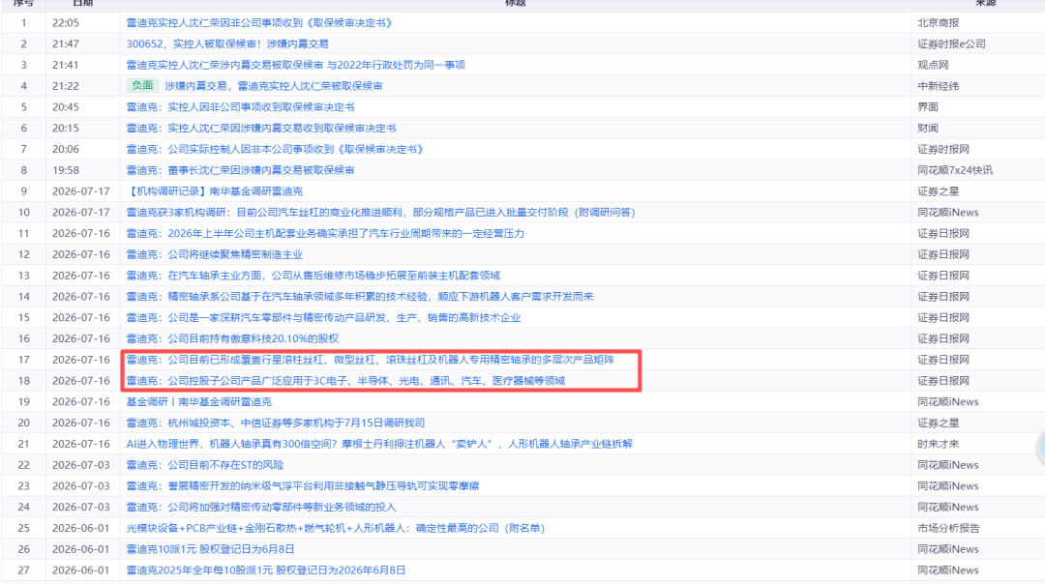The image size is (1045, 584).
Task: Select time cell '21:22'
Action: (66, 86)
